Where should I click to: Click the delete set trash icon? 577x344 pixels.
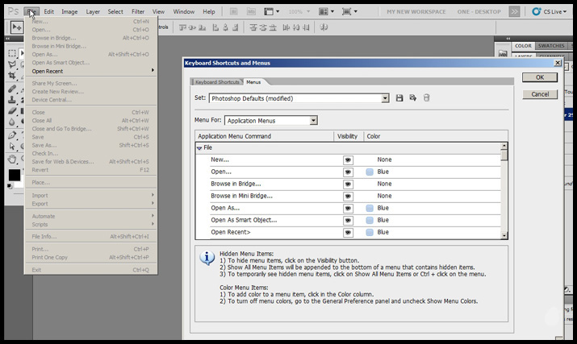tap(426, 98)
